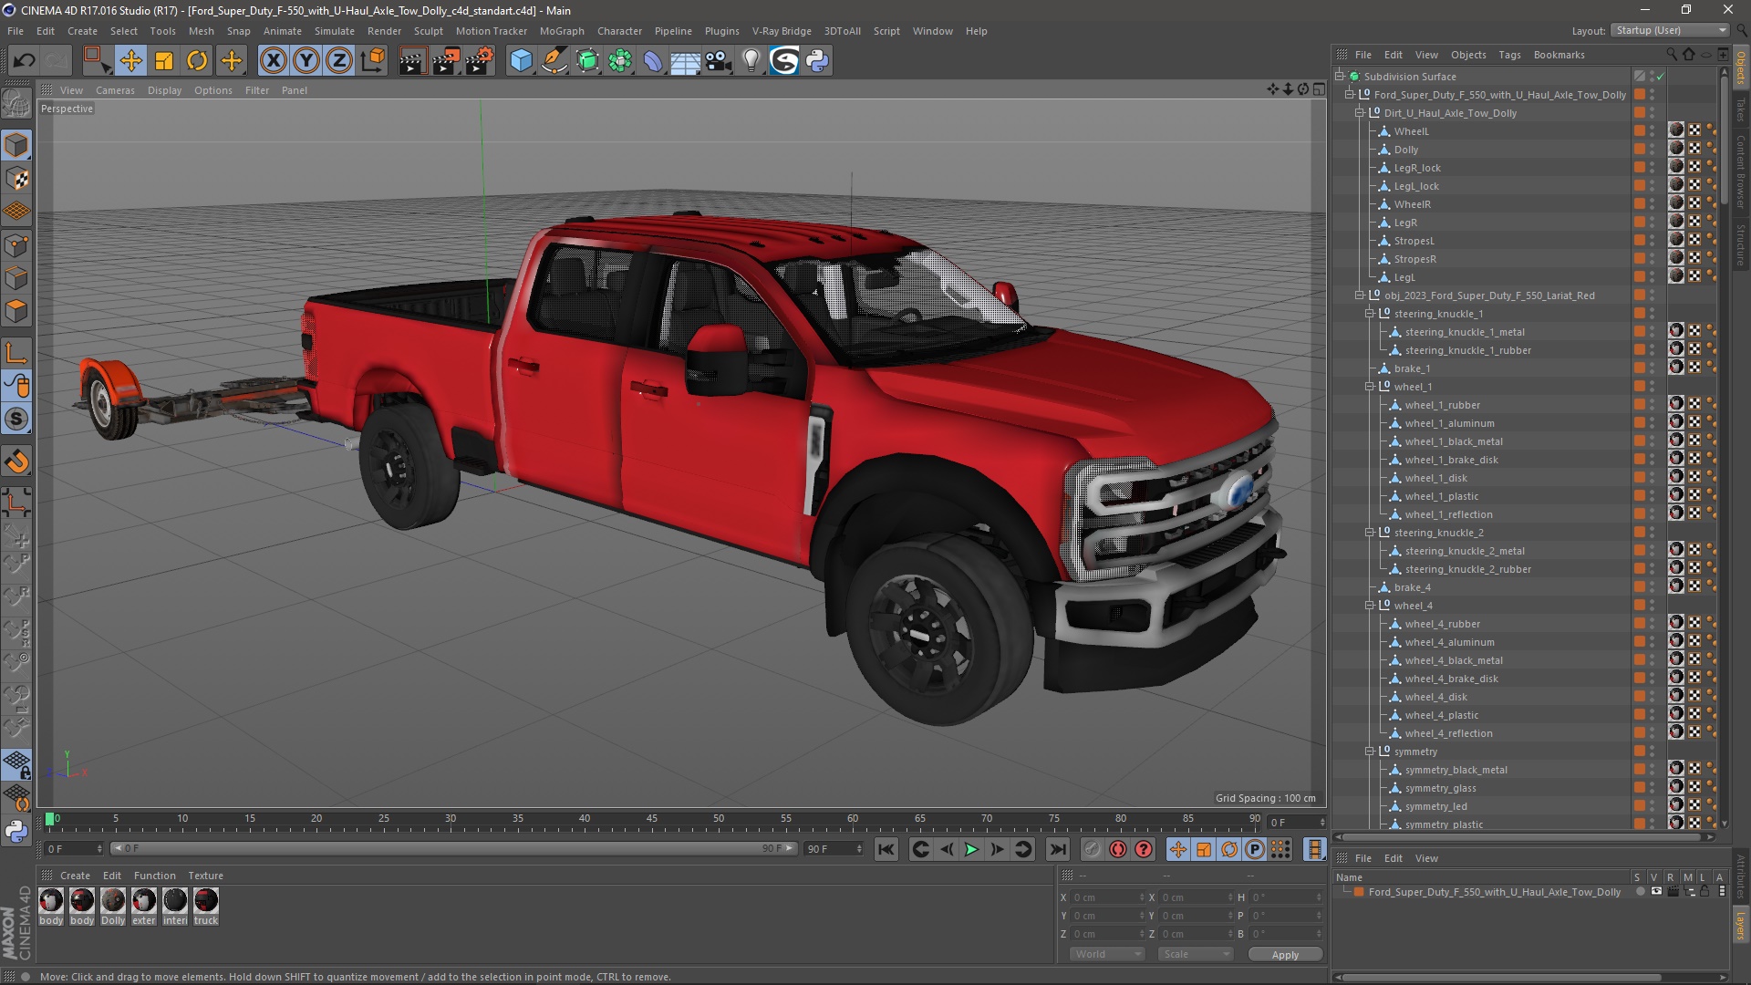Viewport: 1751px width, 985px height.
Task: Toggle visibility dots for brake_1 object
Action: [1652, 368]
